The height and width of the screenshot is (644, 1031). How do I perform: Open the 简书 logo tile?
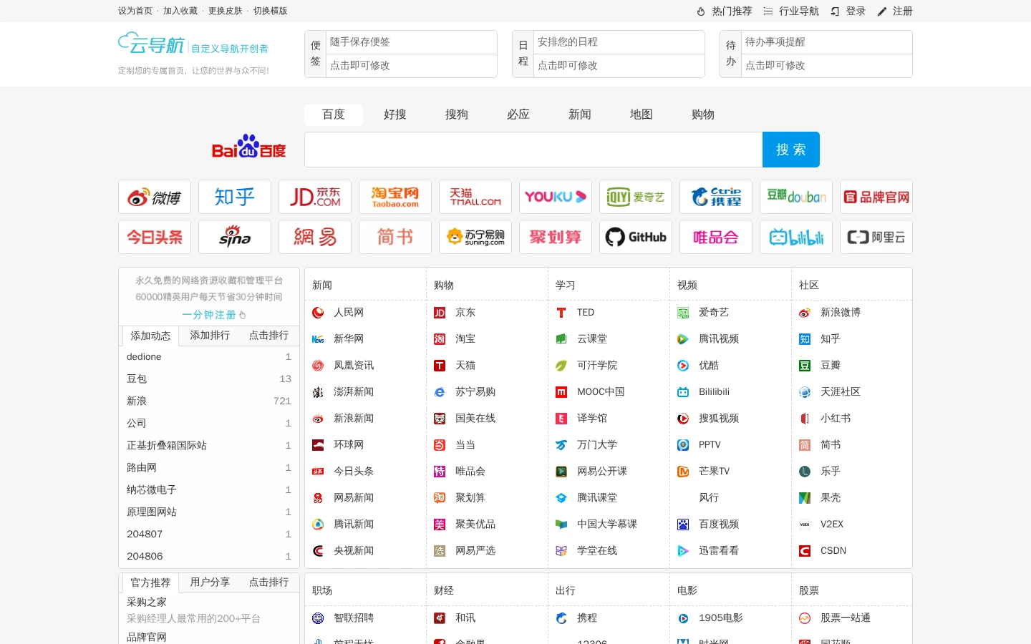point(395,237)
